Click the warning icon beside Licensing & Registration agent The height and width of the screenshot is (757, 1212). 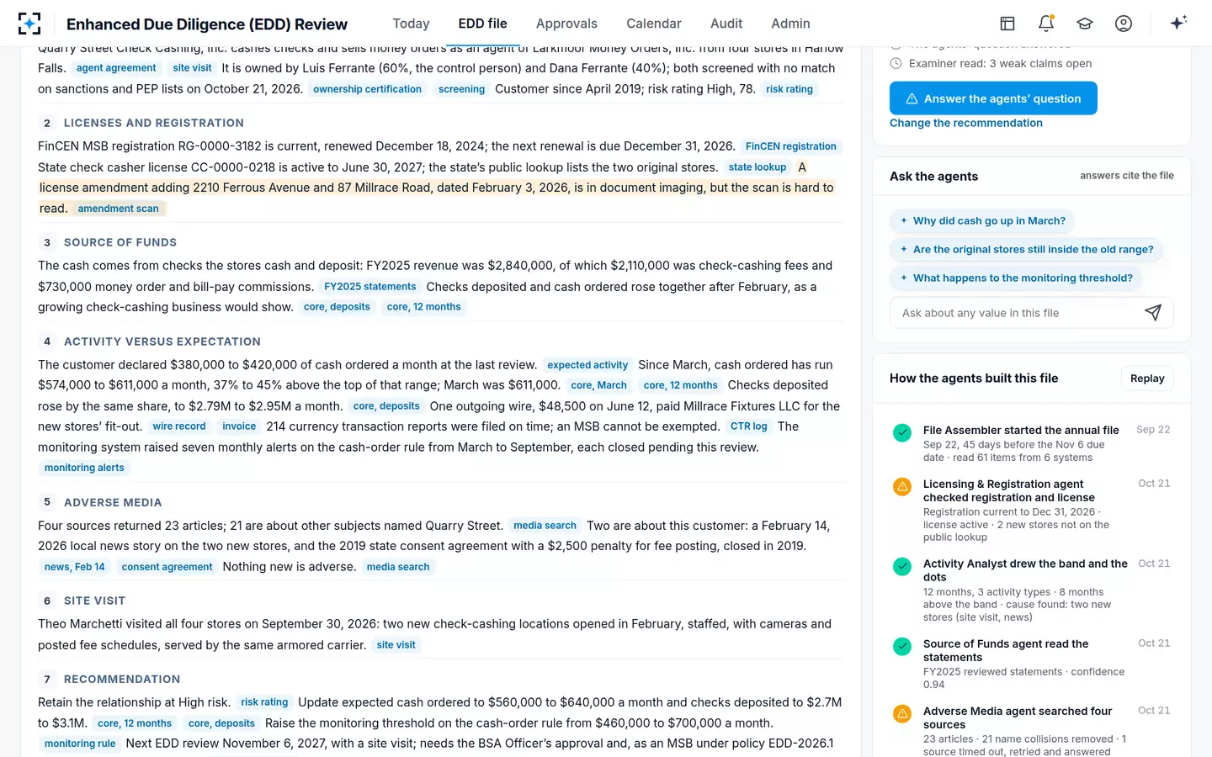coord(902,486)
